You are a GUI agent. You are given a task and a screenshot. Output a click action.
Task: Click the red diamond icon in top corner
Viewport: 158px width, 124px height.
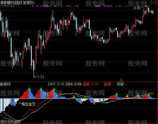tap(151, 3)
